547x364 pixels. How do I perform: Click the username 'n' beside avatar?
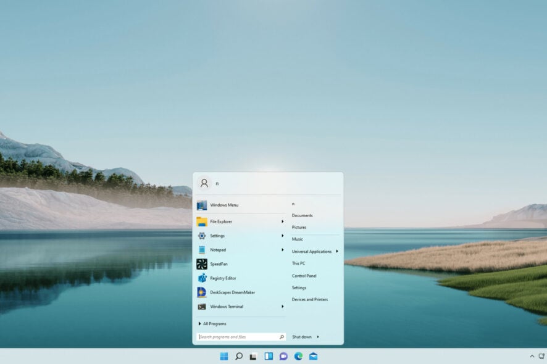(x=217, y=183)
